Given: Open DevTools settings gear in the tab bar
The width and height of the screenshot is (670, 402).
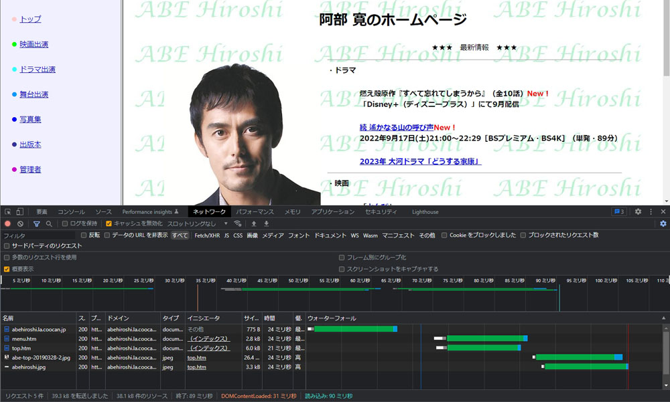Looking at the screenshot, I should (x=638, y=211).
